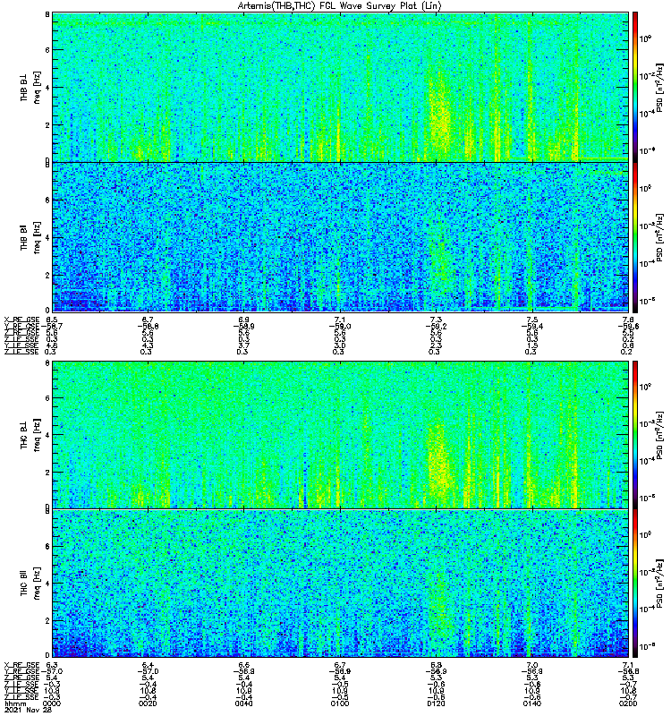Click the THB B∥ spectrogram panel
Viewport: 671px width, 716px height.
(341, 237)
